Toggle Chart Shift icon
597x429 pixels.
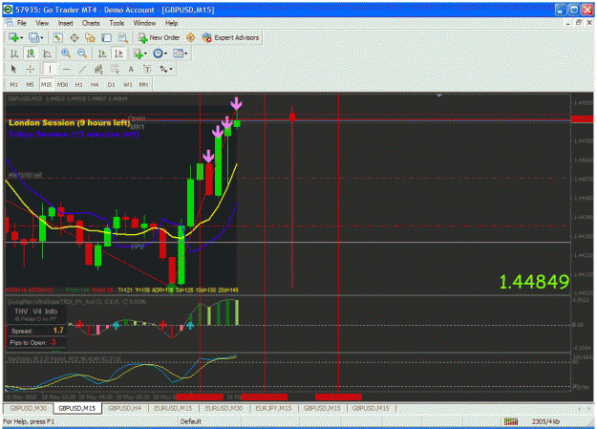(118, 54)
